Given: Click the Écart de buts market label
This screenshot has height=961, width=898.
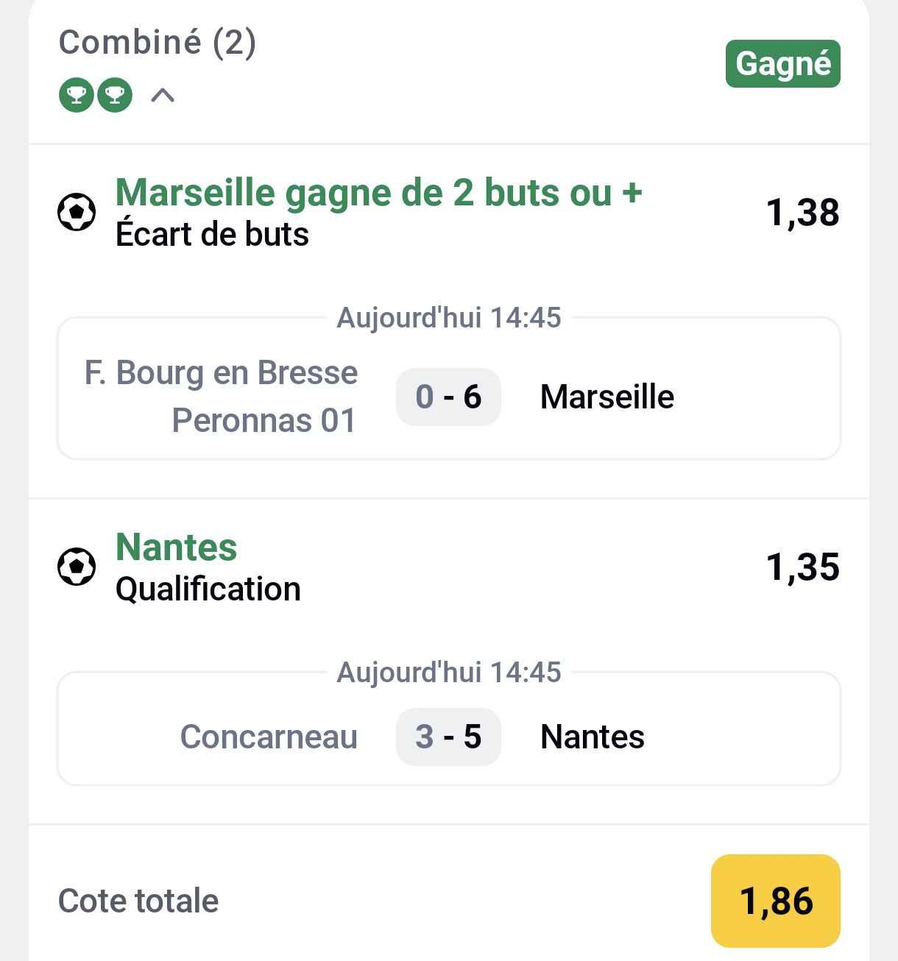Looking at the screenshot, I should click(x=212, y=235).
